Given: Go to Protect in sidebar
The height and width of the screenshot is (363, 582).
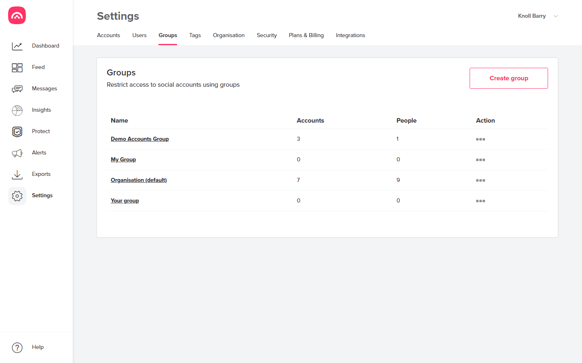Looking at the screenshot, I should tap(41, 131).
